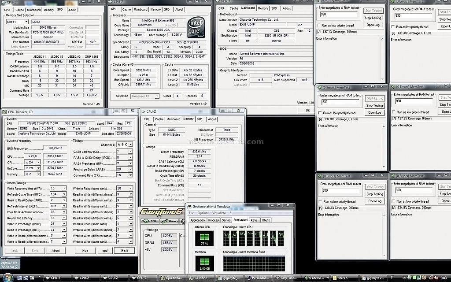Click the Utilizzo CPU 77% meter
The height and width of the screenshot is (282, 451).
click(x=204, y=238)
